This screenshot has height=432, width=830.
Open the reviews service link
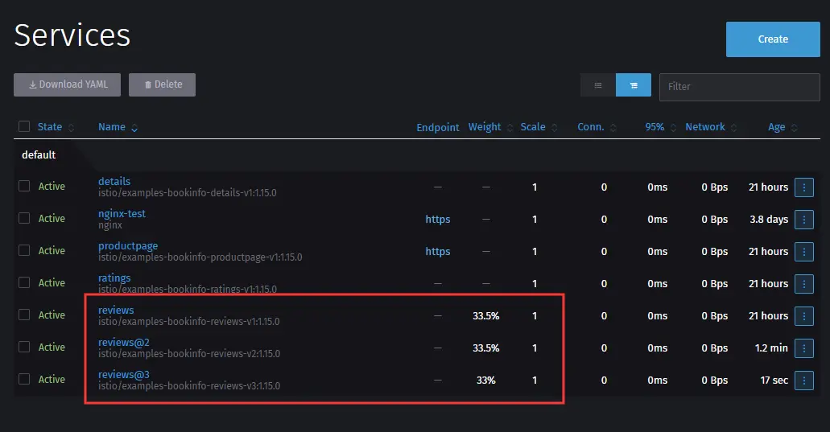(x=116, y=311)
